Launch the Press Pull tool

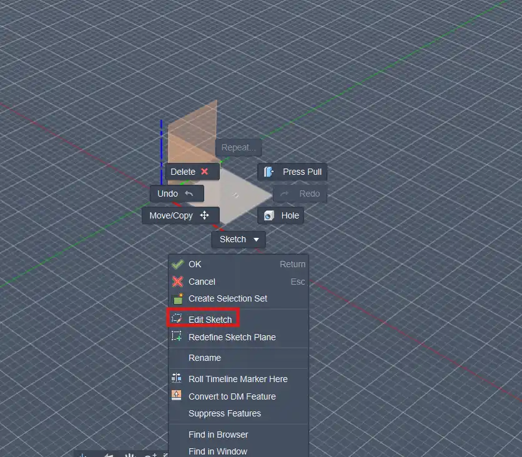pyautogui.click(x=292, y=172)
